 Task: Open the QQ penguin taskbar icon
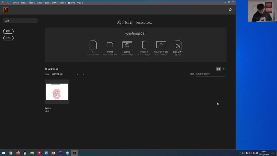point(25,153)
